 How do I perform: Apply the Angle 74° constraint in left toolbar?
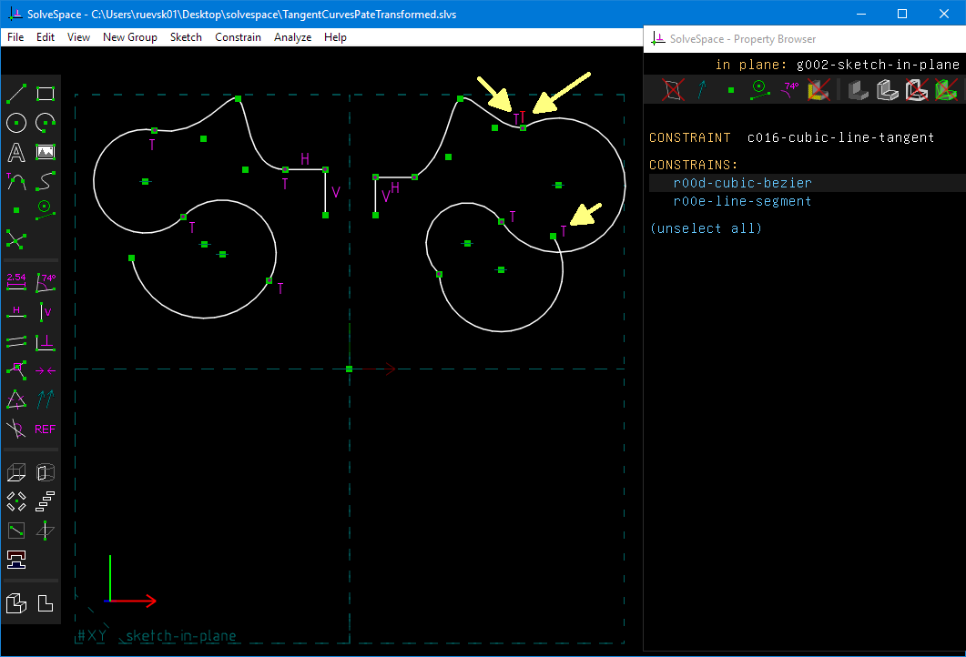pos(46,282)
